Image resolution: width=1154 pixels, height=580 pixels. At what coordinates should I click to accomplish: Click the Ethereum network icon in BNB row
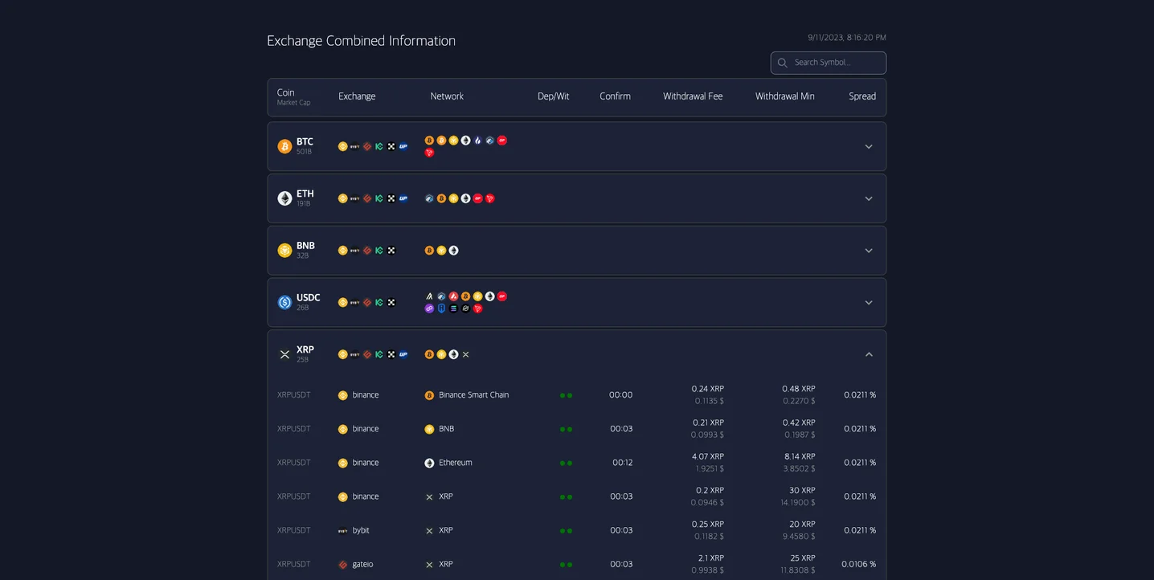453,251
